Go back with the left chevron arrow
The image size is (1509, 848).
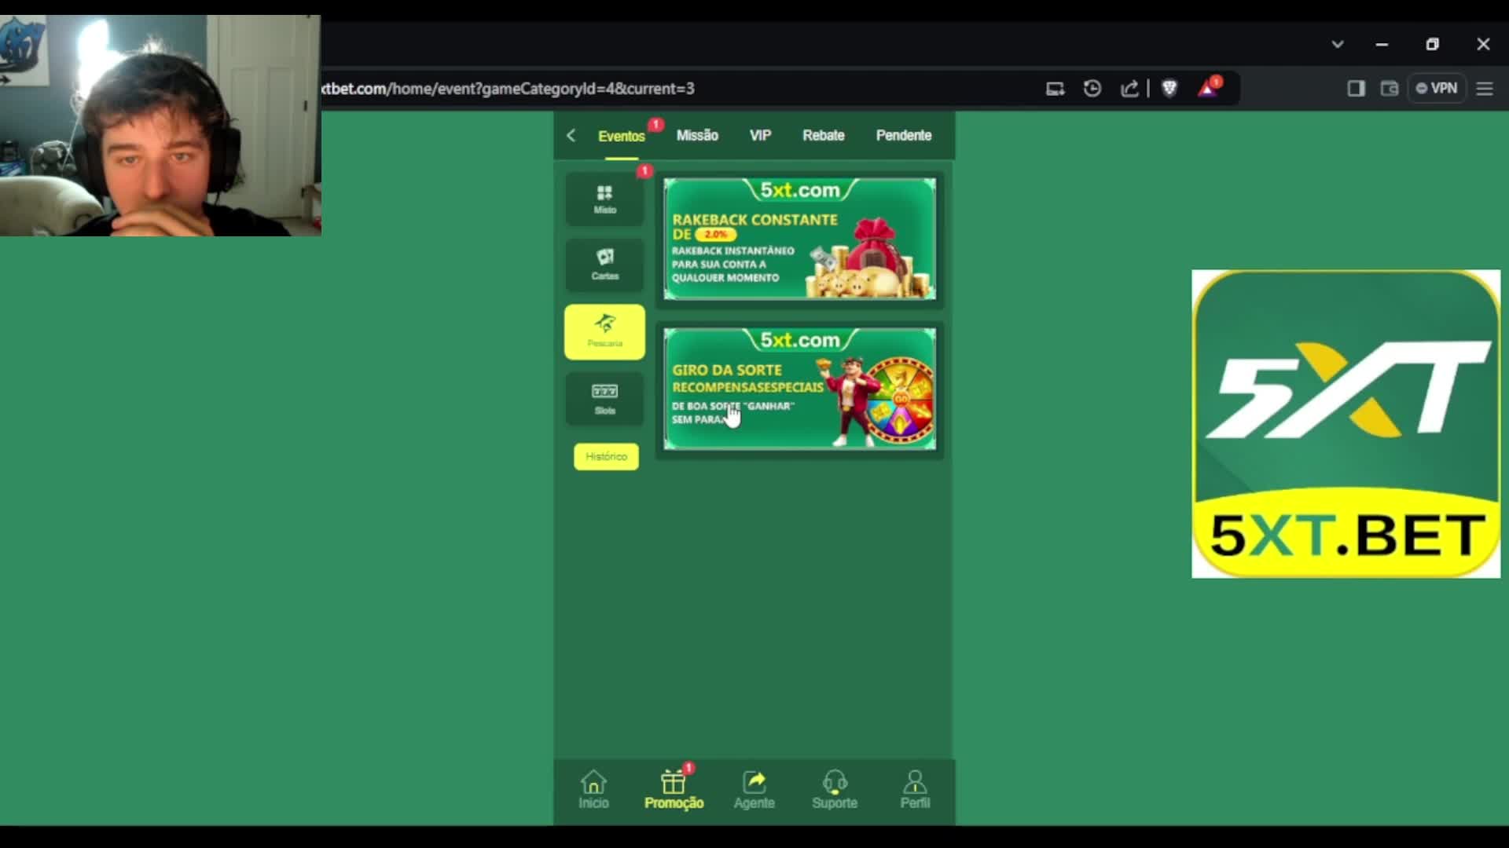tap(571, 136)
